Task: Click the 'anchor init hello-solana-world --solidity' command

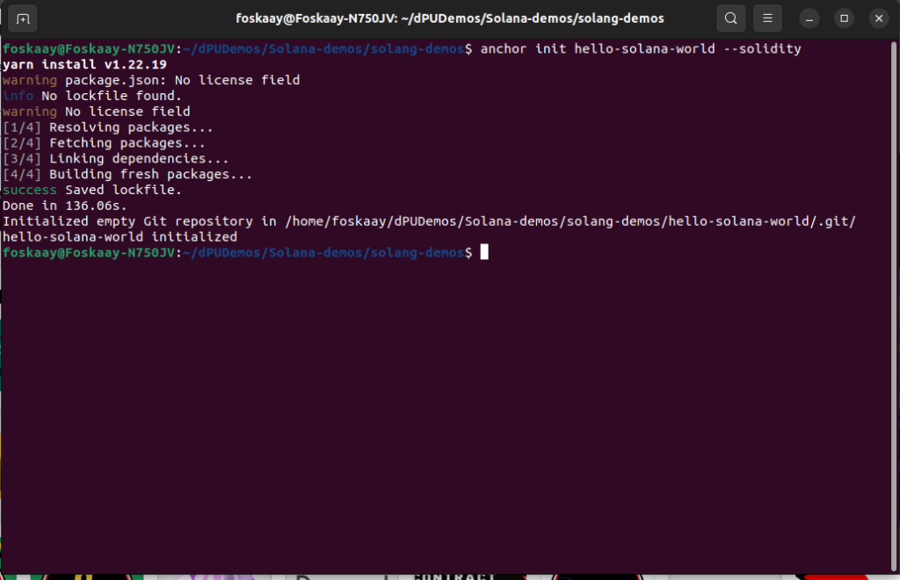Action: coord(641,48)
